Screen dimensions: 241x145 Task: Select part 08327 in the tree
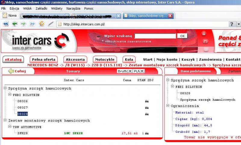[23, 108]
